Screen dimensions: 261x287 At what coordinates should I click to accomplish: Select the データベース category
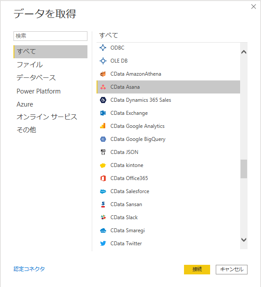[36, 78]
